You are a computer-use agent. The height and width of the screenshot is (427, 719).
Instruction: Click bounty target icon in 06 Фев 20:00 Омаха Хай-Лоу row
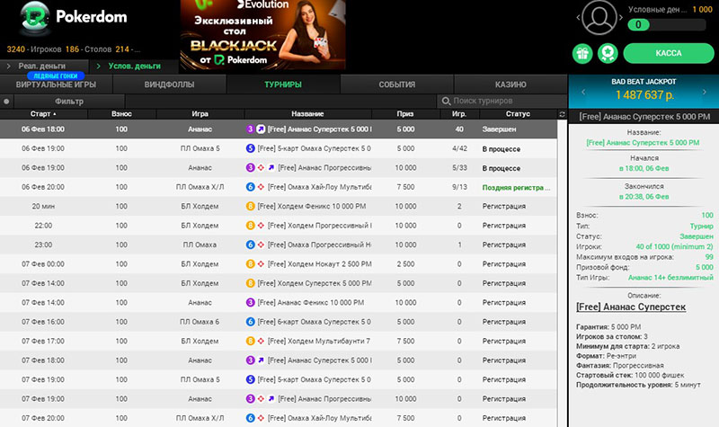pos(261,187)
